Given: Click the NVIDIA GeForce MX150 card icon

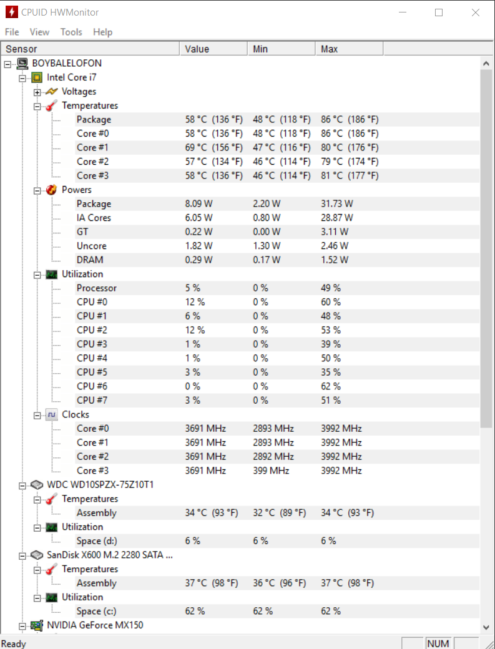Looking at the screenshot, I should [37, 625].
